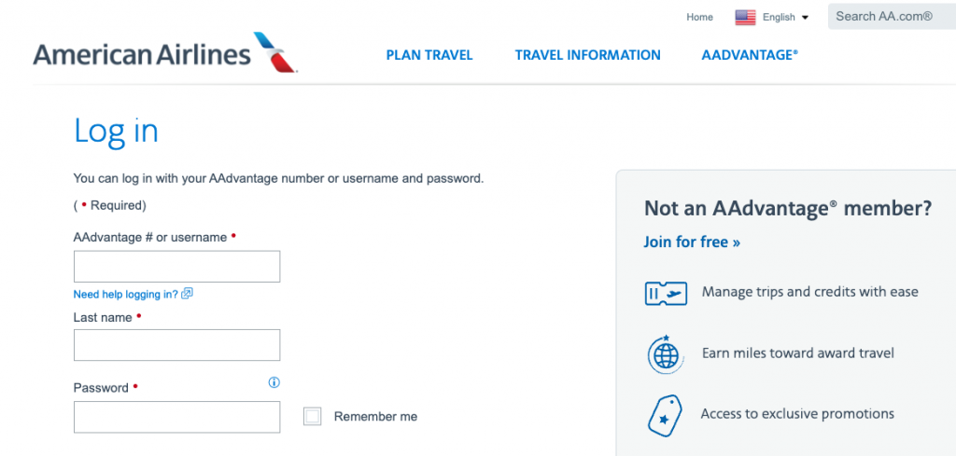Open the Need help logging in link
Image resolution: width=956 pixels, height=456 pixels.
pyautogui.click(x=125, y=294)
